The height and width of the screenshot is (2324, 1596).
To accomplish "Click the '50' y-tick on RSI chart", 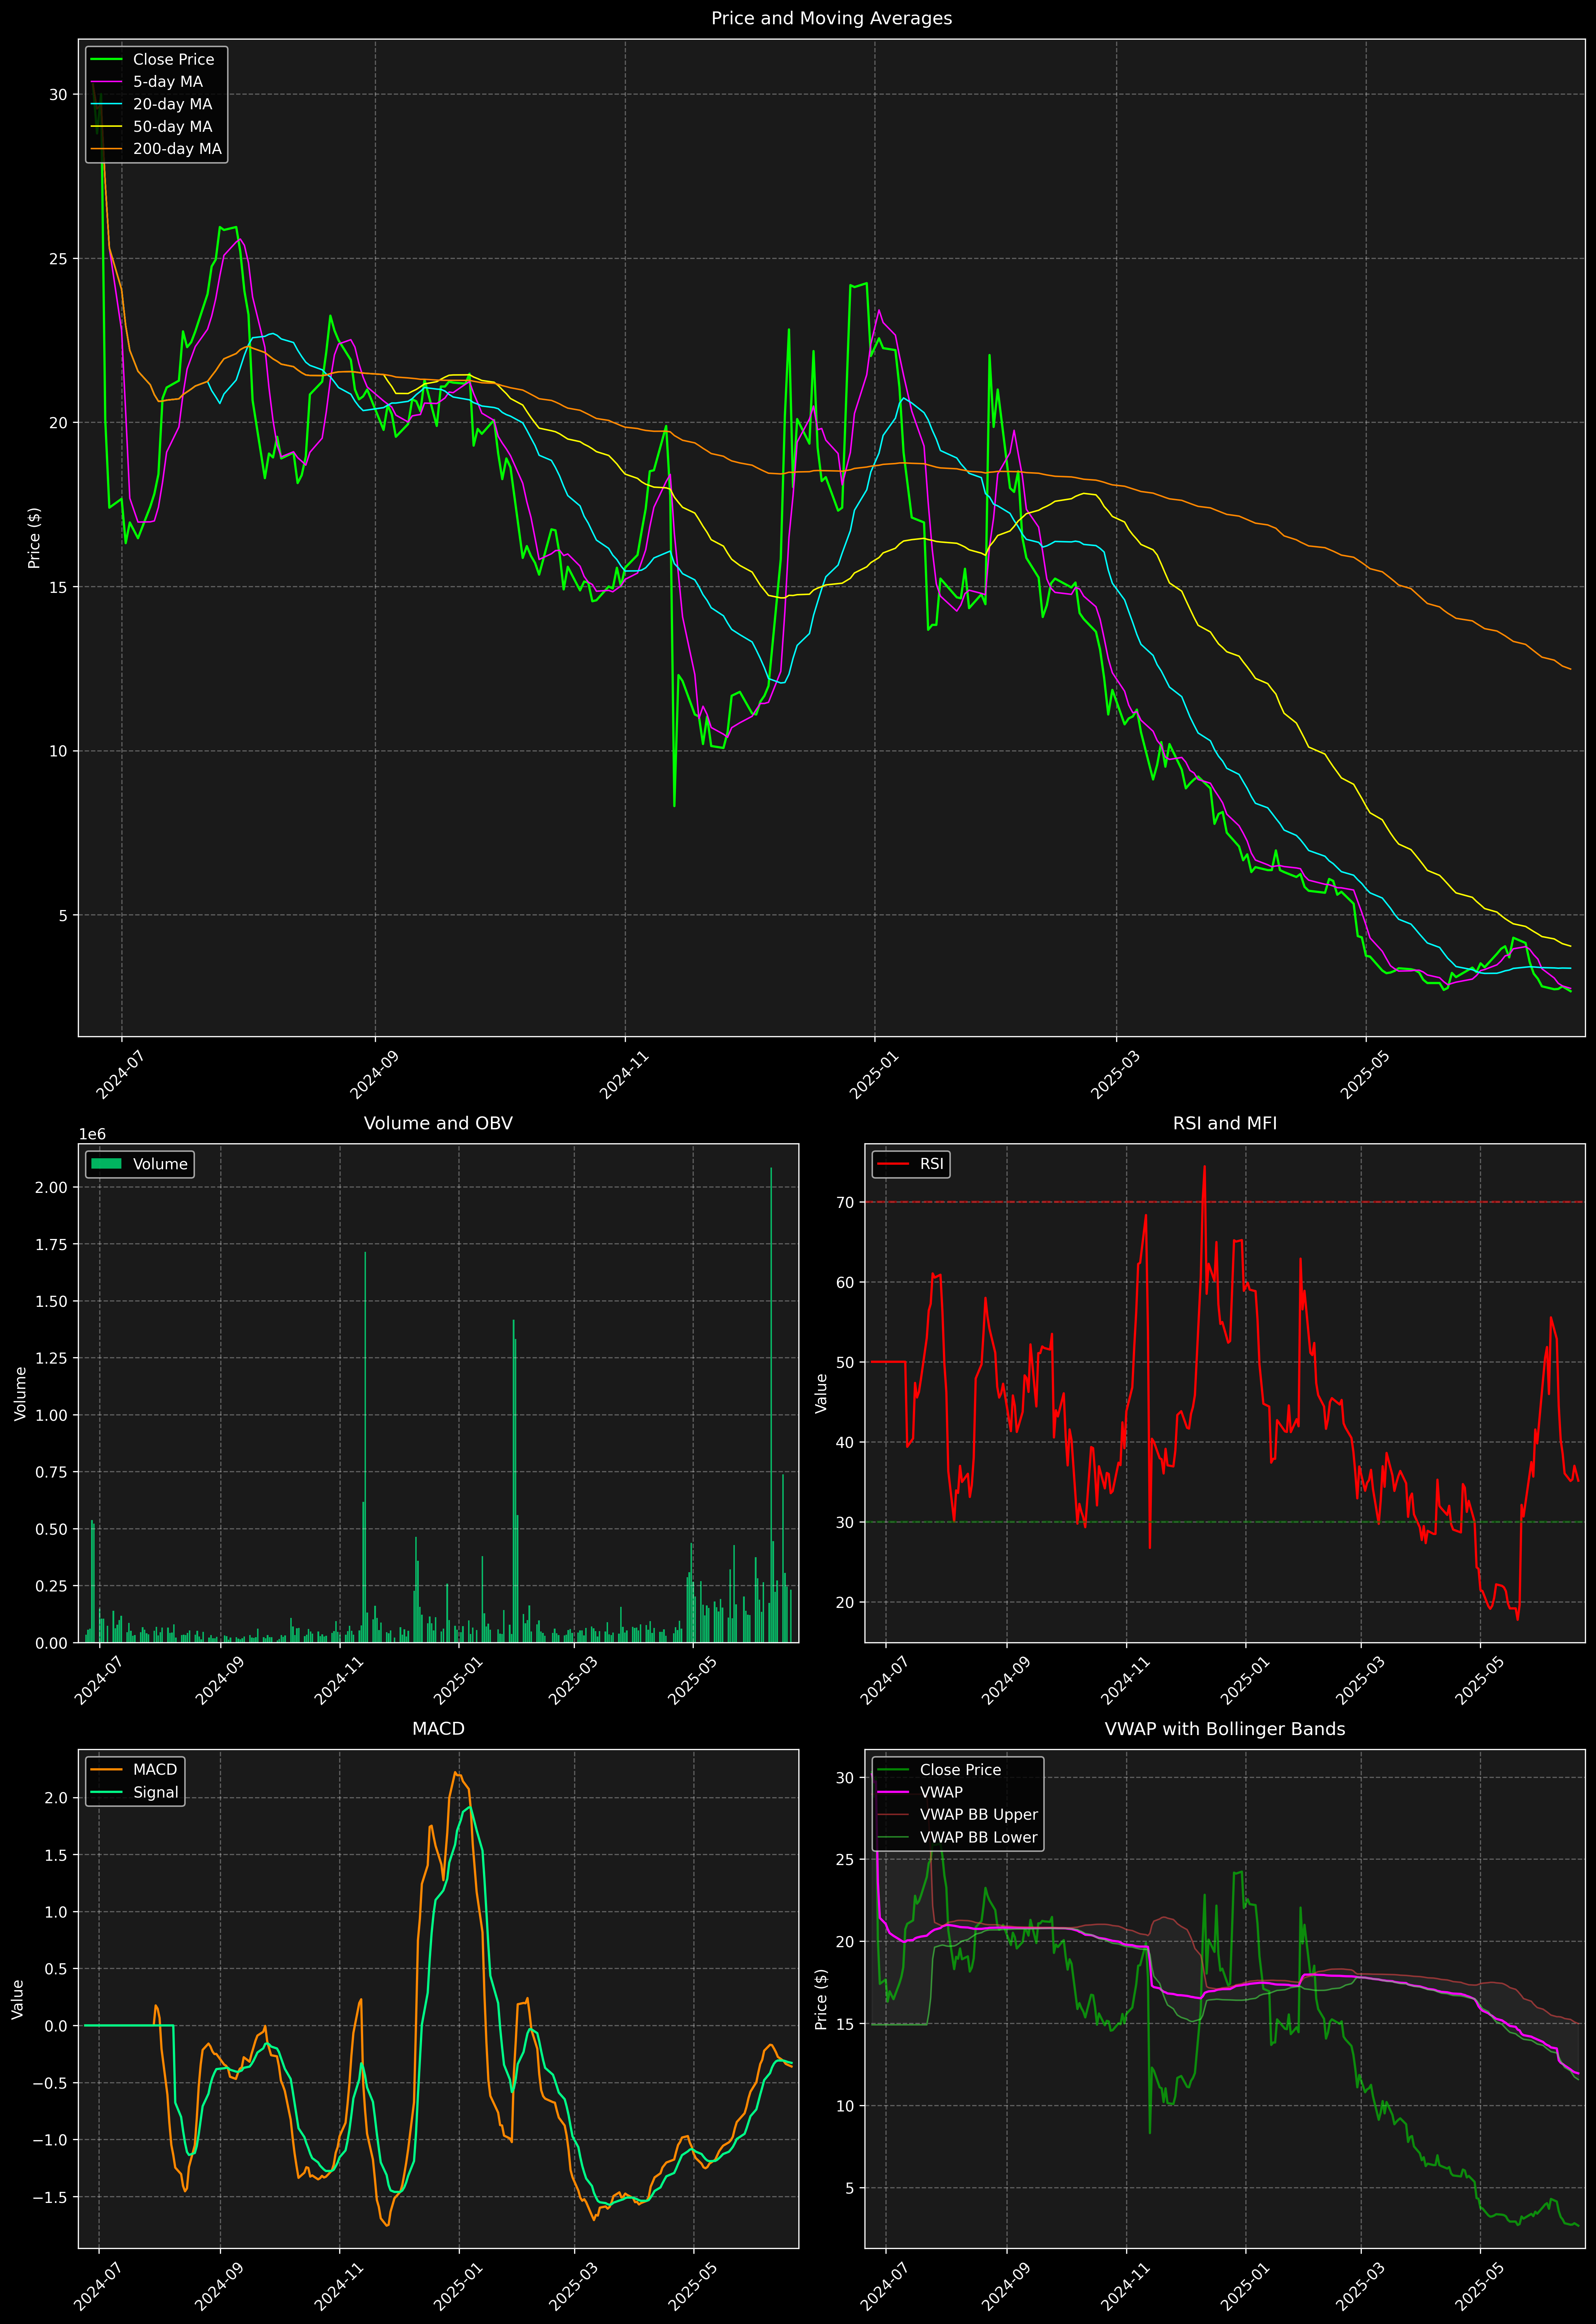I will coord(845,1362).
